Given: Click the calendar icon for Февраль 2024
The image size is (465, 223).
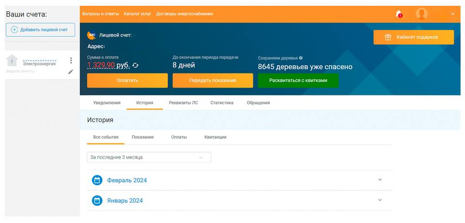Looking at the screenshot, I should [x=97, y=180].
